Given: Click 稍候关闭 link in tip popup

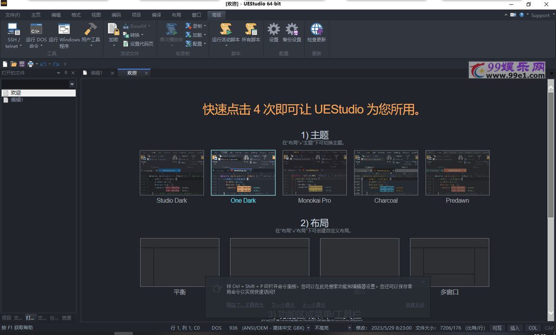Looking at the screenshot, I should pos(415,305).
